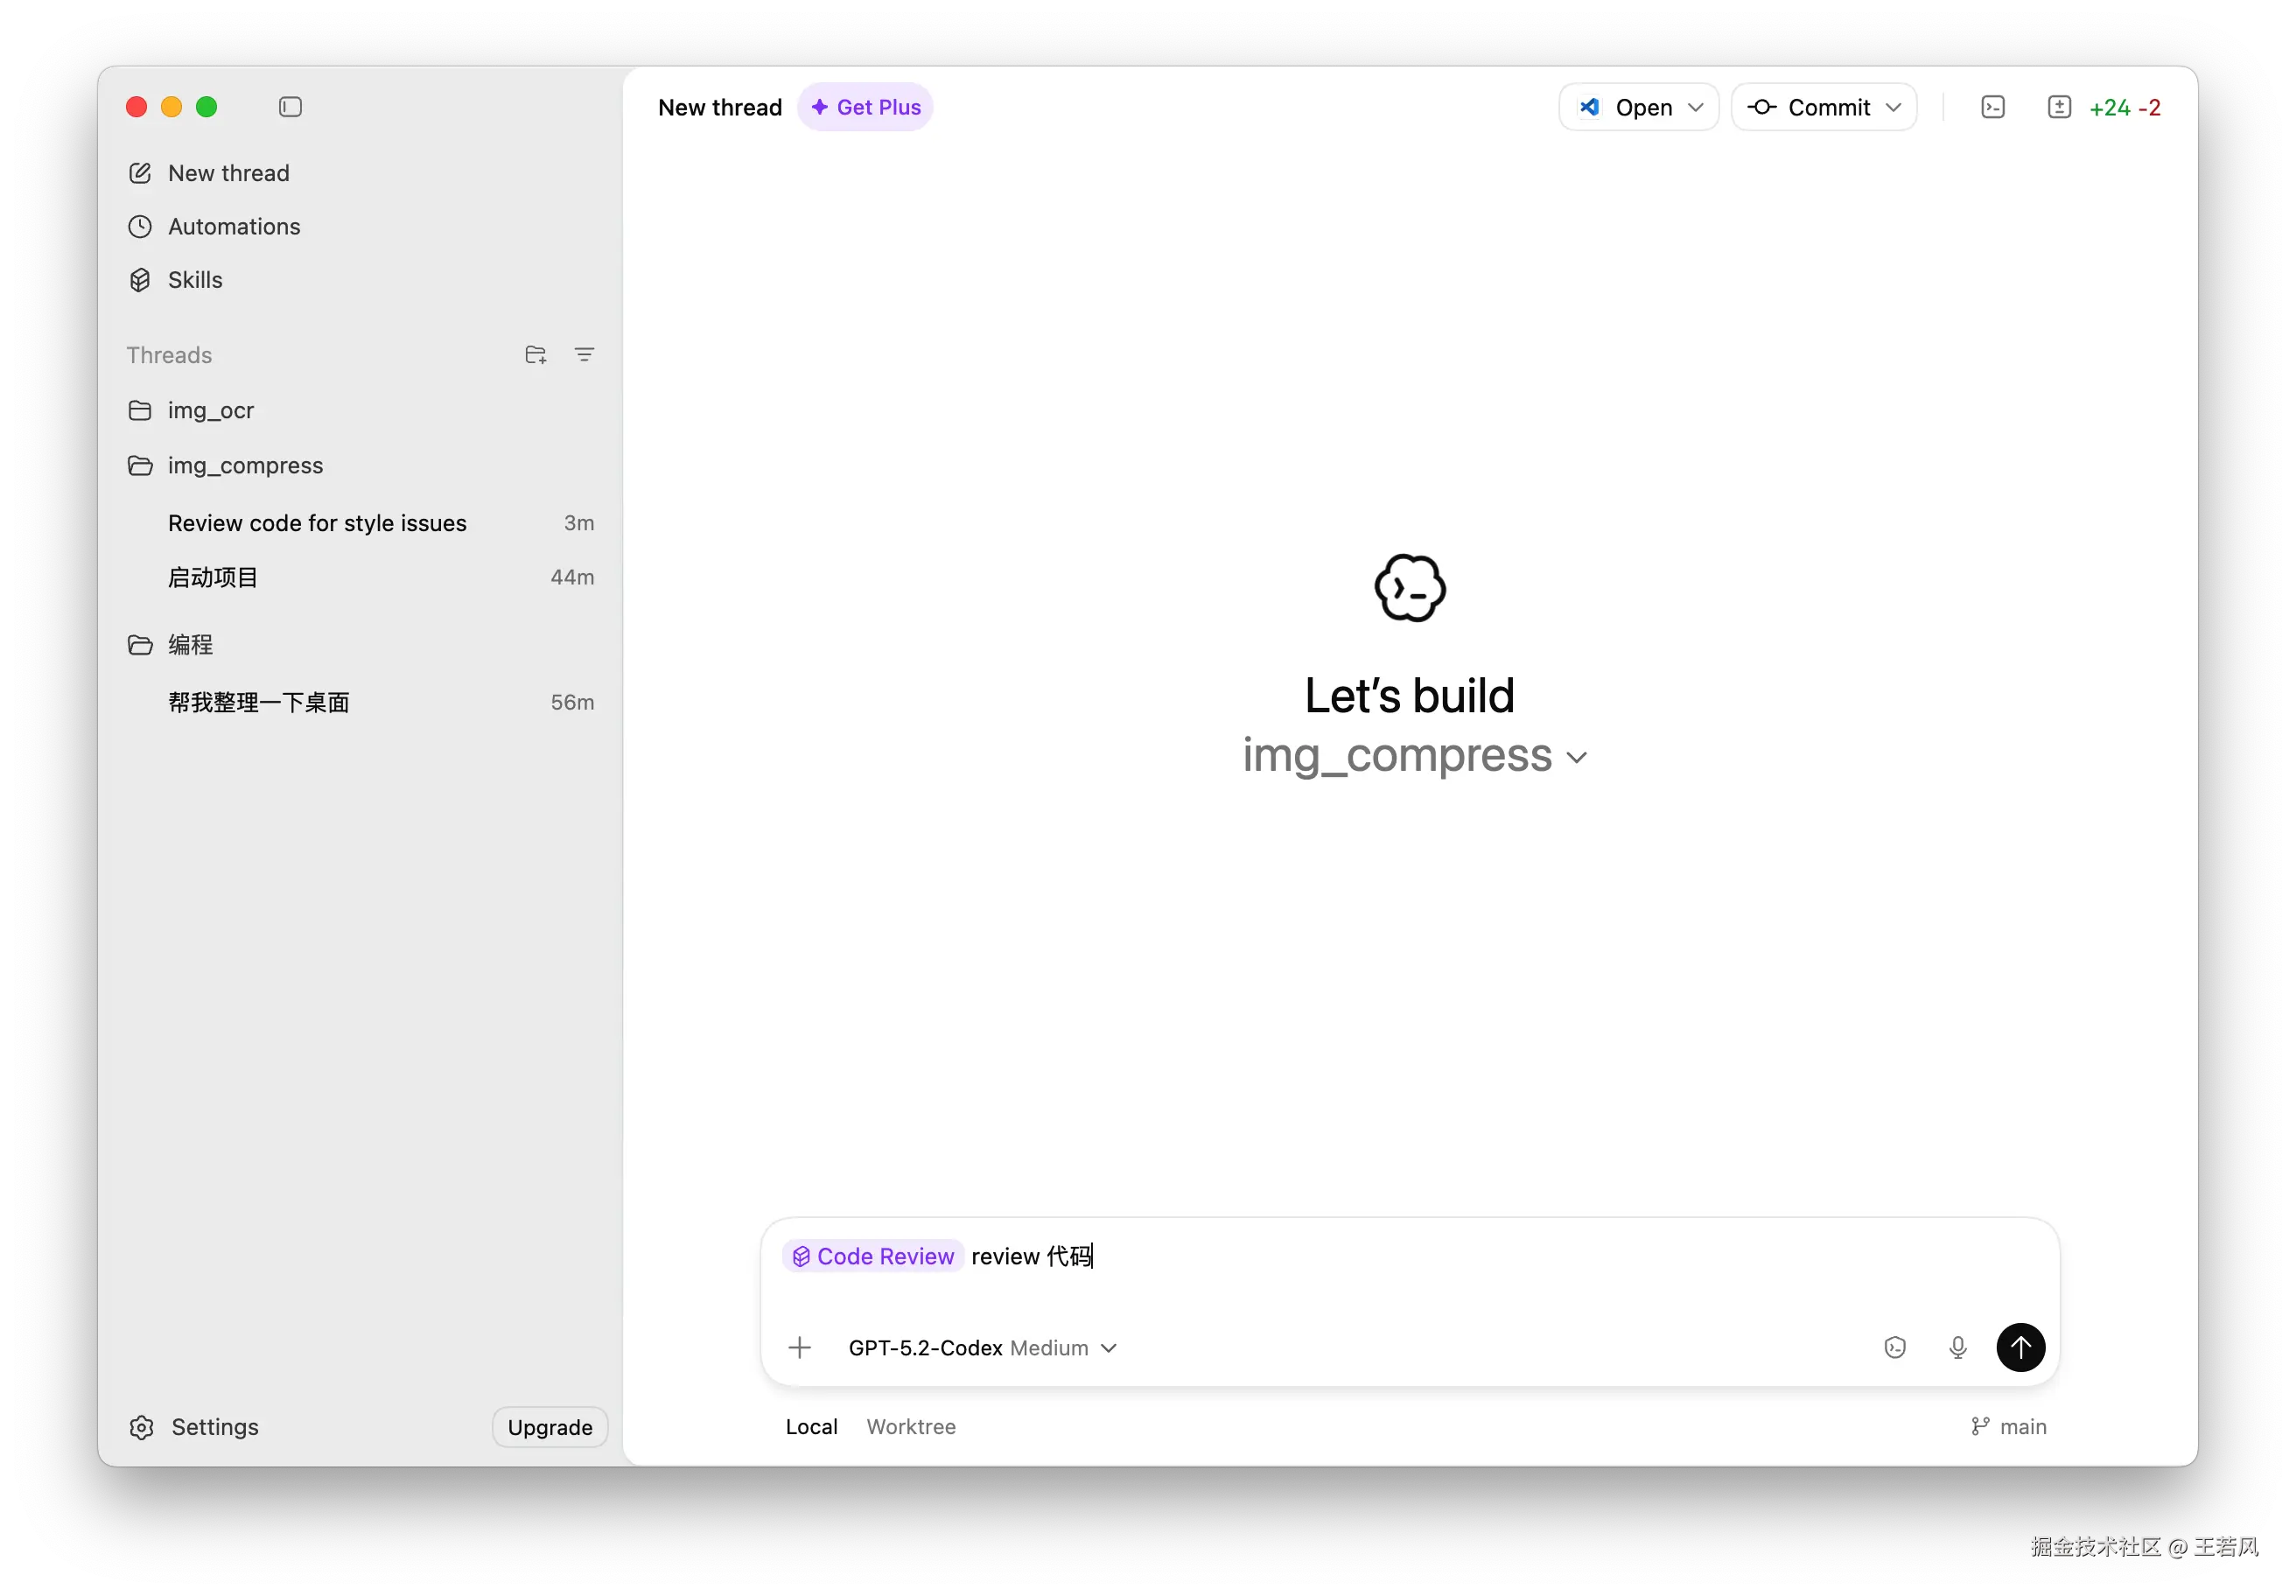
Task: Click the add new folder icon
Action: (x=535, y=355)
